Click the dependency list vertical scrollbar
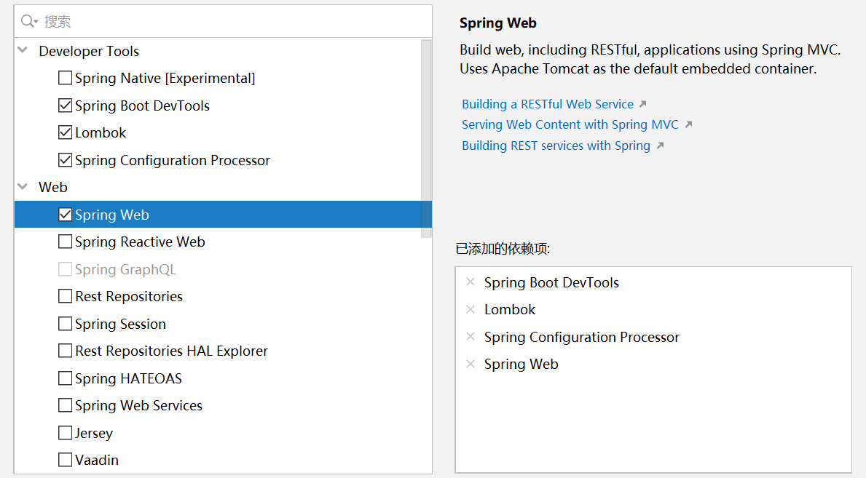Image resolution: width=866 pixels, height=478 pixels. [x=426, y=138]
